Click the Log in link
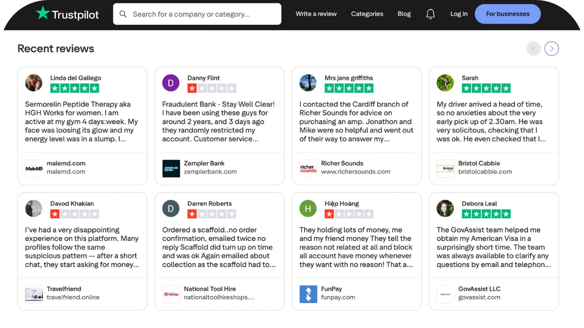Image resolution: width=584 pixels, height=328 pixels. pos(458,14)
